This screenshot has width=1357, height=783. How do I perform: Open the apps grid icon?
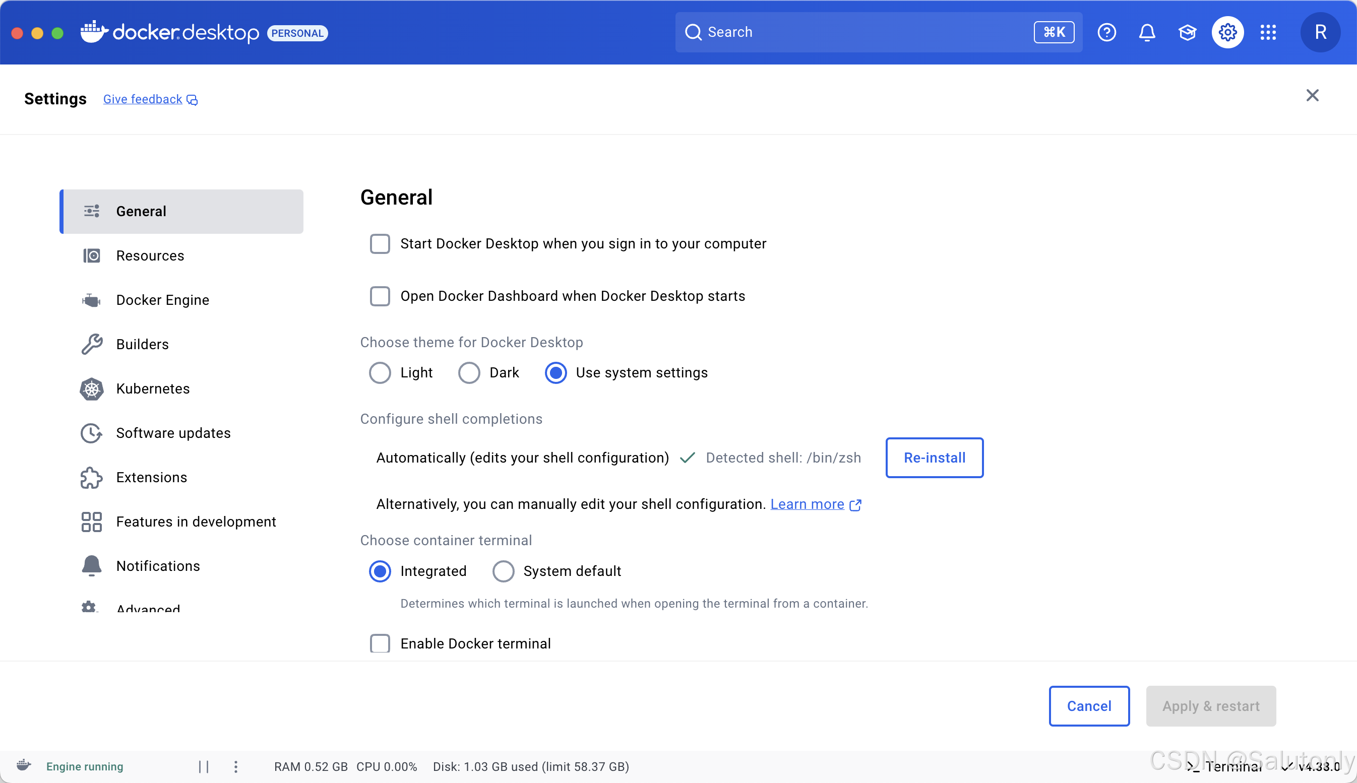(x=1268, y=32)
